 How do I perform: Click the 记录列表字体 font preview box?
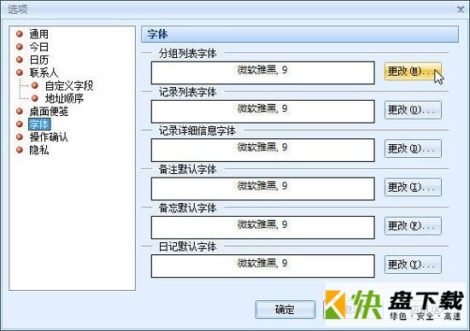263,112
